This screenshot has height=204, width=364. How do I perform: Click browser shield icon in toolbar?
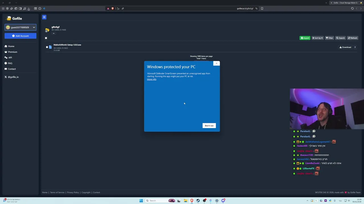coord(7,8)
